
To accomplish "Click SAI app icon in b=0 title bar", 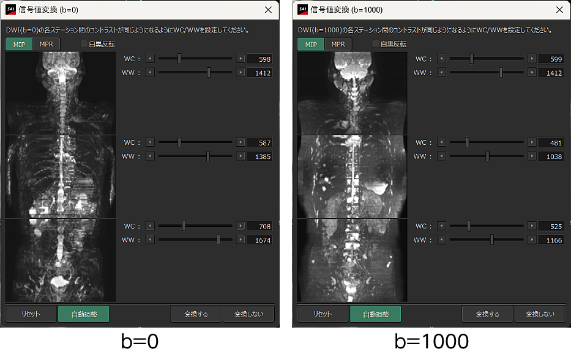I will coord(10,10).
